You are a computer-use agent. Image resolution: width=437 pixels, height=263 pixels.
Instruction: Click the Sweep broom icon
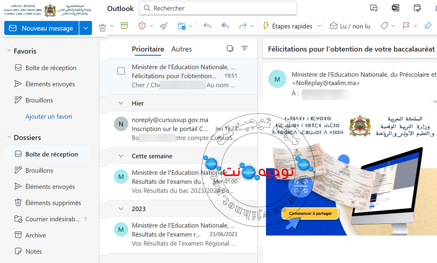(164, 26)
